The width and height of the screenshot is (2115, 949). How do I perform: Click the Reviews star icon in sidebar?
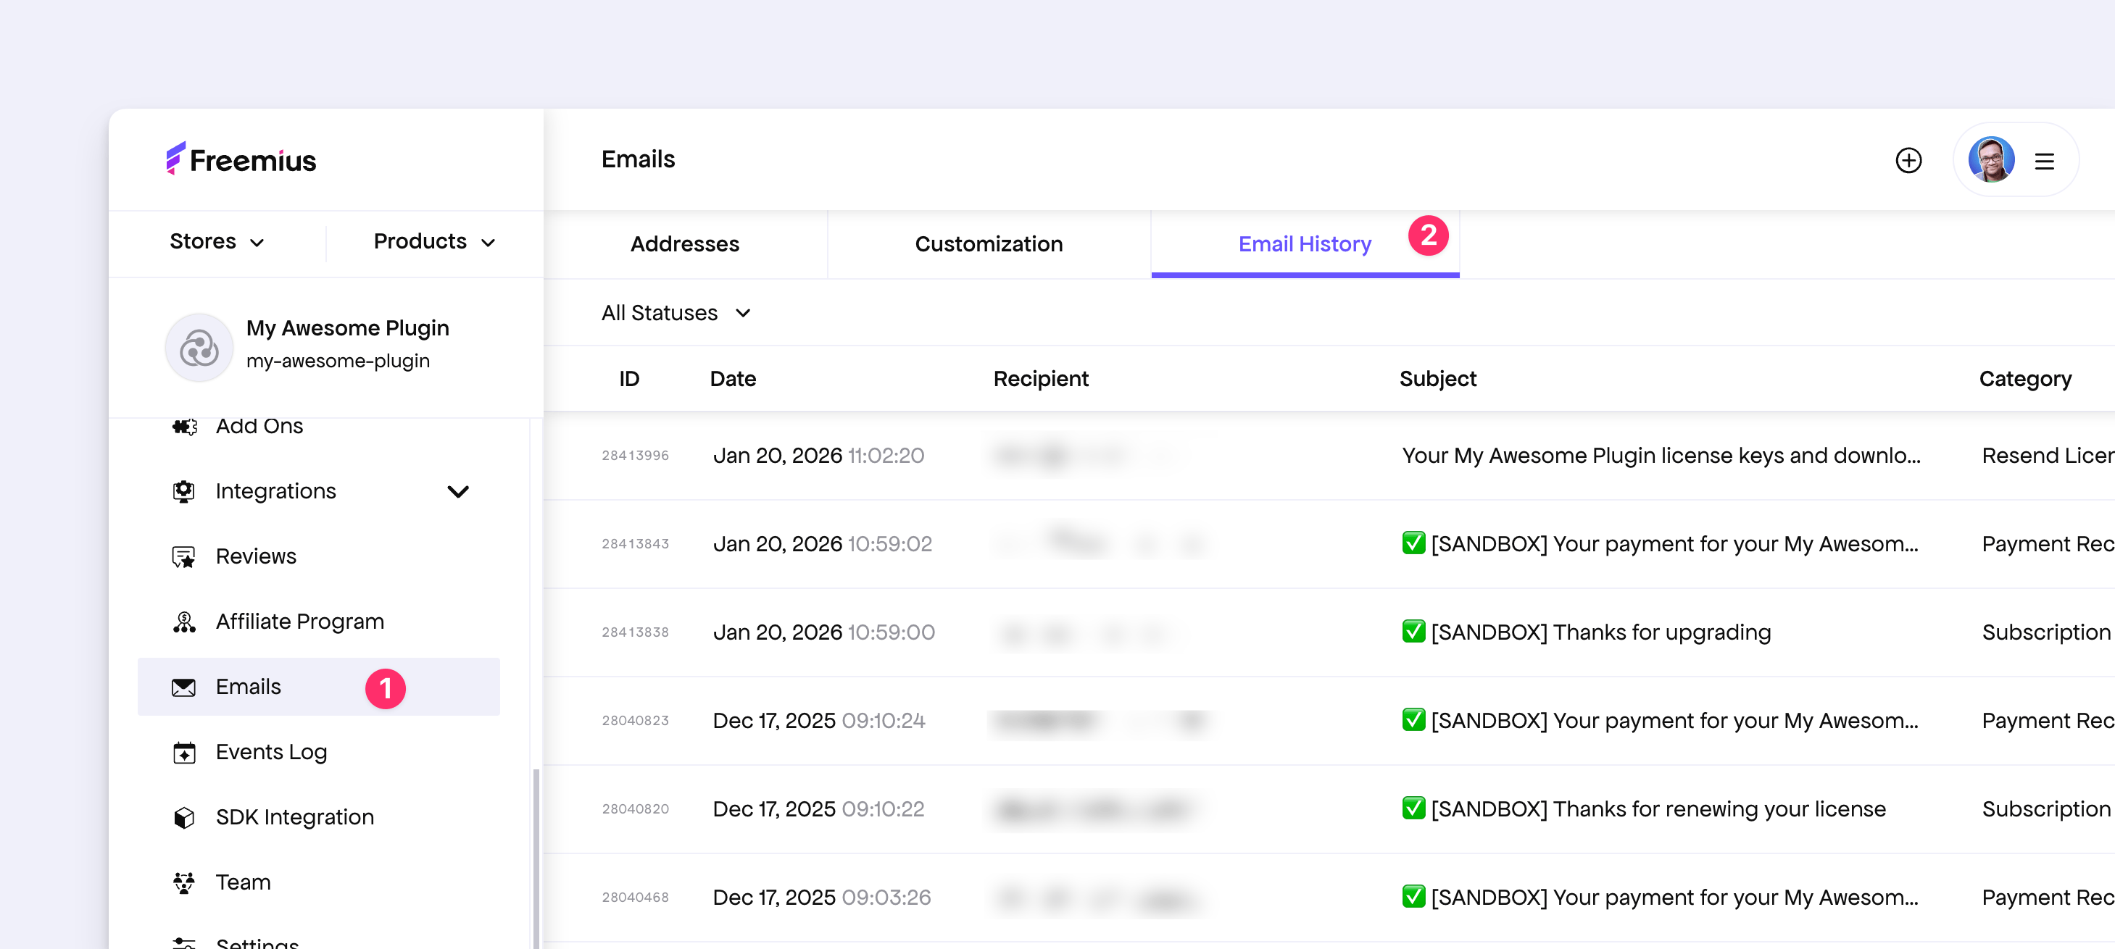[x=184, y=556]
